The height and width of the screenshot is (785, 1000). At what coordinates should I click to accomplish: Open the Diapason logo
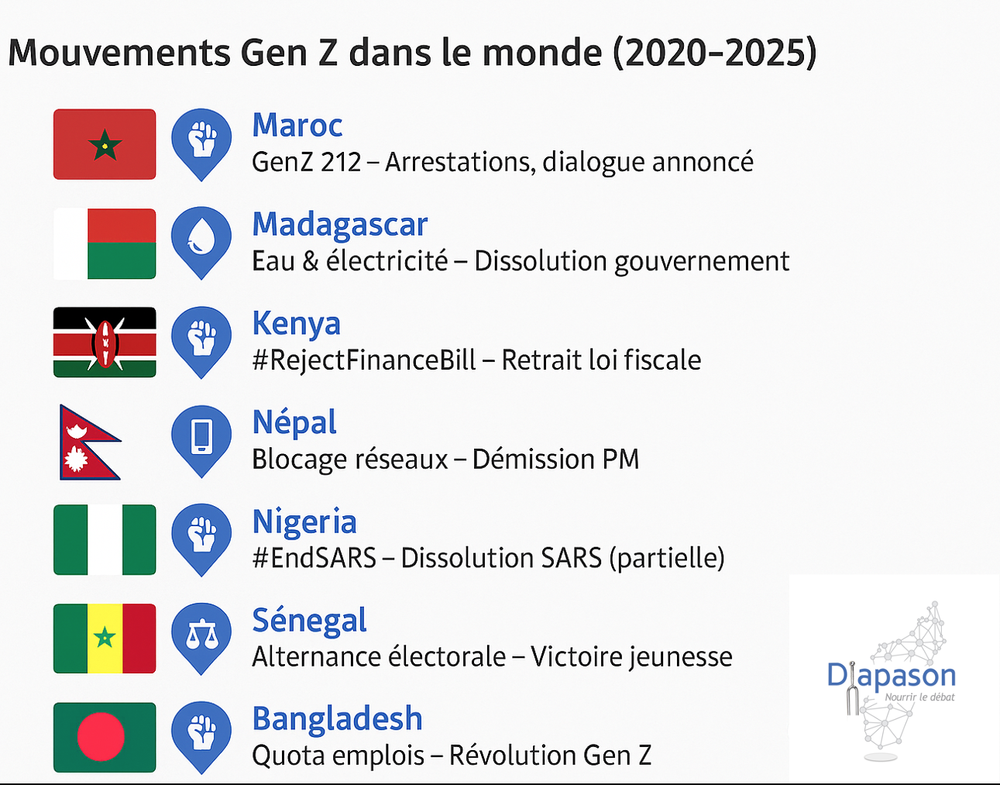pos(892,679)
